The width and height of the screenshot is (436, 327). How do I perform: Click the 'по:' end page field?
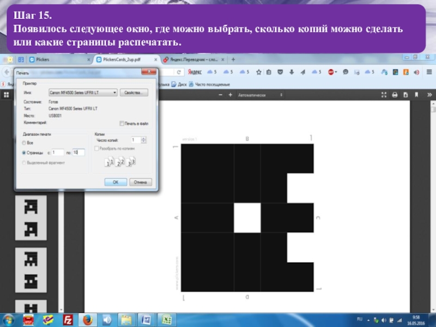coord(78,153)
